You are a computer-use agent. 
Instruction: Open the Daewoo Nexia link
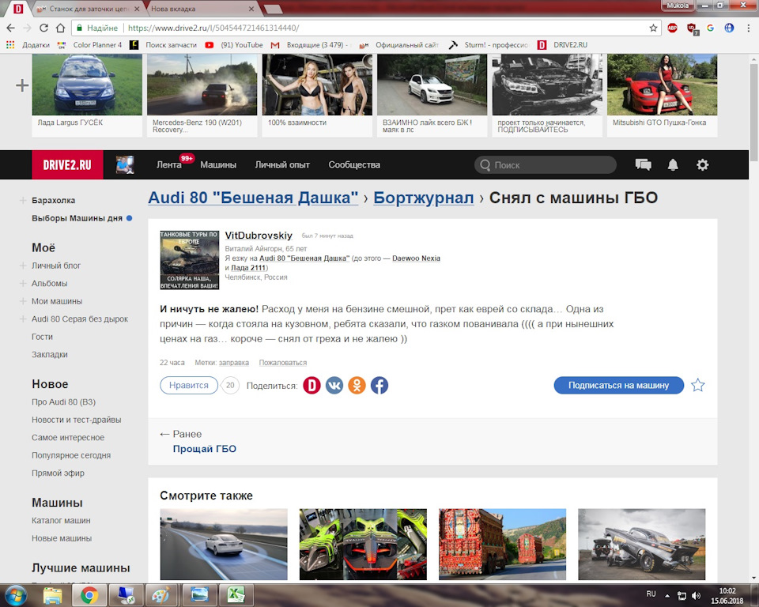click(x=417, y=258)
